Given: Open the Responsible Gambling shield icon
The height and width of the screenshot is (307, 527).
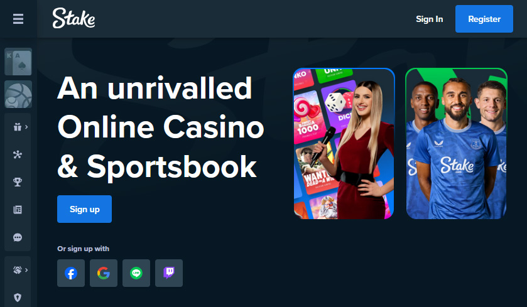Looking at the screenshot, I should click(x=18, y=297).
